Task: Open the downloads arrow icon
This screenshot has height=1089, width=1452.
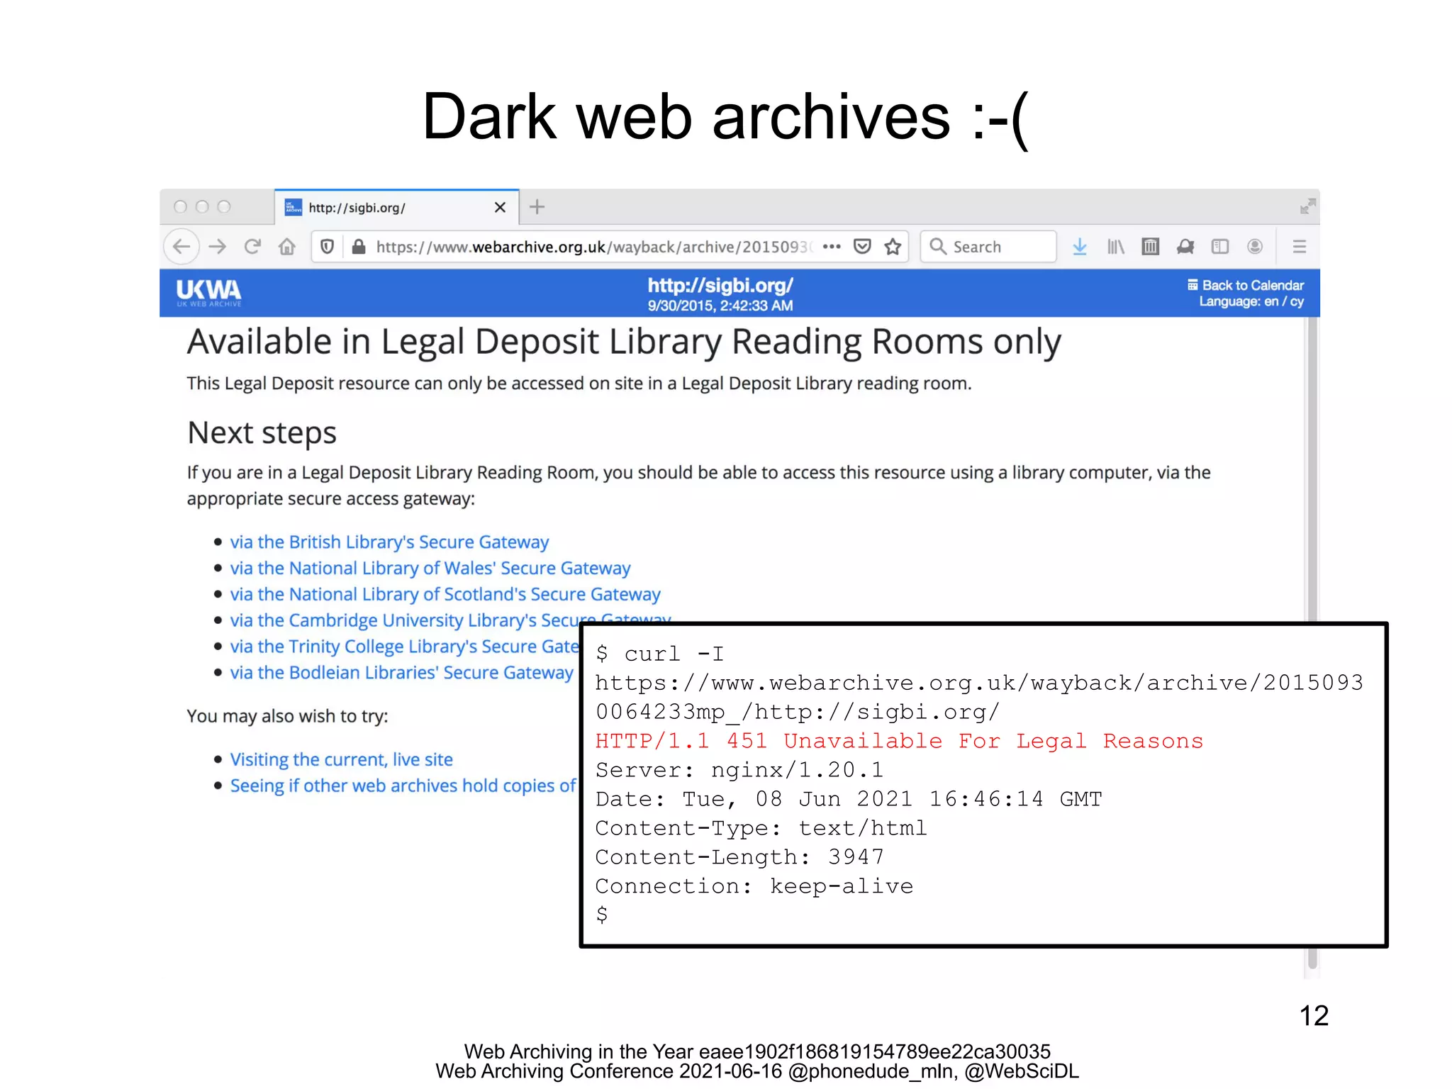Action: coord(1080,247)
